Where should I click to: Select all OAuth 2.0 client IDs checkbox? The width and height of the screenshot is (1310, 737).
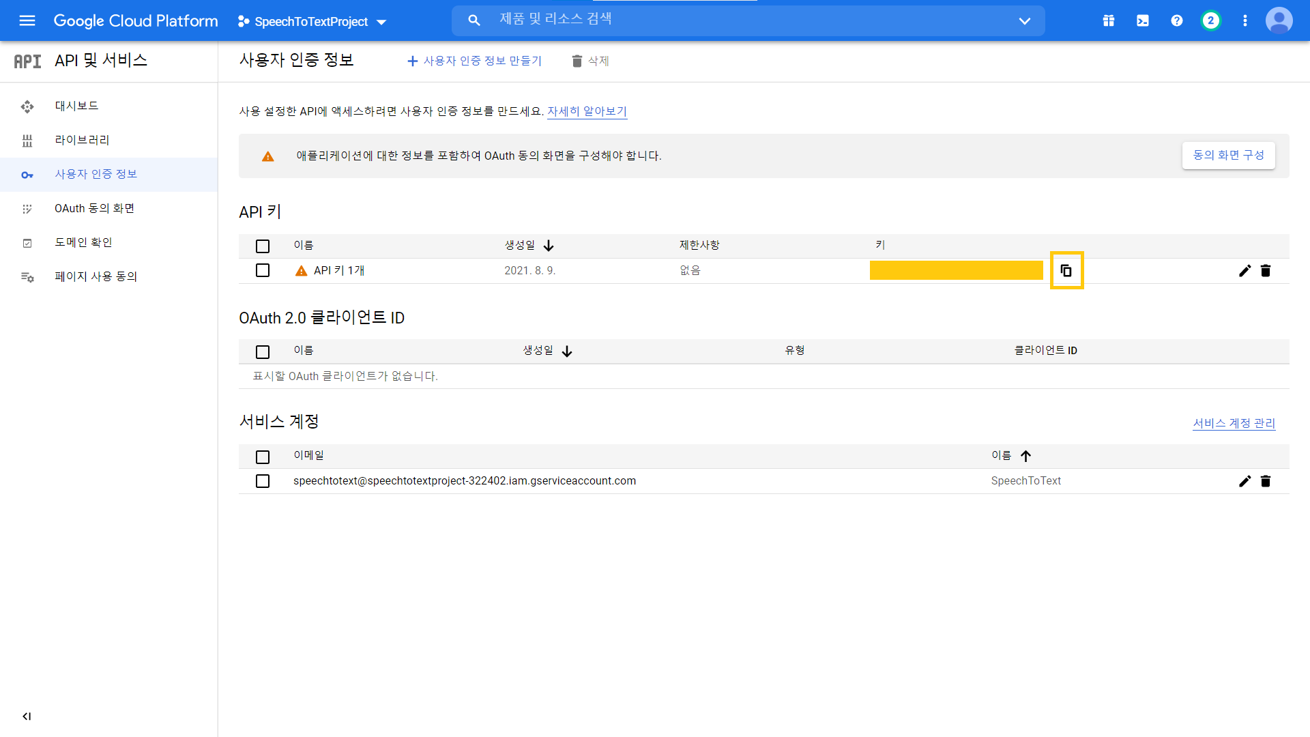click(263, 351)
